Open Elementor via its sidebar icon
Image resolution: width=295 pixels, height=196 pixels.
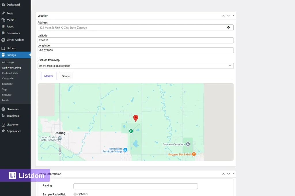click(4, 109)
